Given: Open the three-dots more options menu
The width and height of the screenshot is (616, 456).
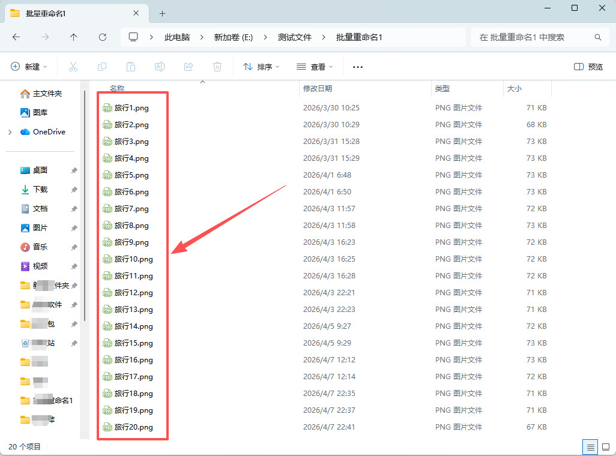Looking at the screenshot, I should (x=357, y=67).
